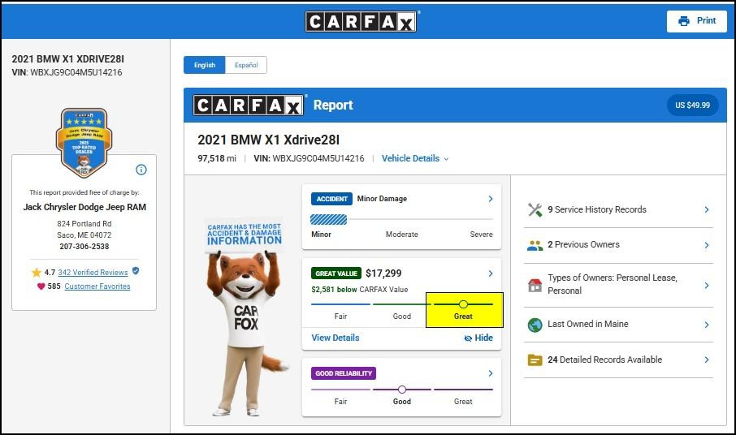The height and width of the screenshot is (435, 736).
Task: Open 2 Previous Owners chevron
Action: pyautogui.click(x=707, y=245)
